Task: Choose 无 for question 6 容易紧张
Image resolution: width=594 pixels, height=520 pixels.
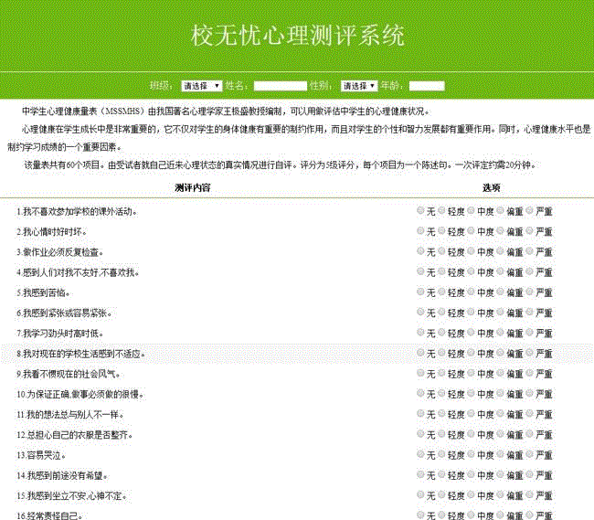Action: [420, 312]
